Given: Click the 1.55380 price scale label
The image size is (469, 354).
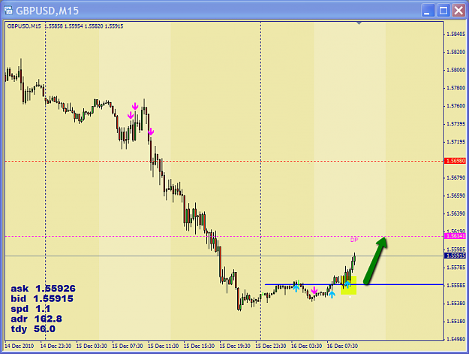Looking at the screenshot, I should (455, 304).
